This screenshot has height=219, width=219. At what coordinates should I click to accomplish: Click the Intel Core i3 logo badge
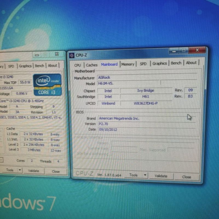tap(47, 85)
